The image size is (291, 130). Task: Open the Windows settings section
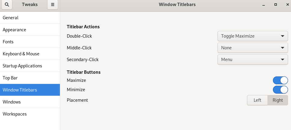click(30, 102)
